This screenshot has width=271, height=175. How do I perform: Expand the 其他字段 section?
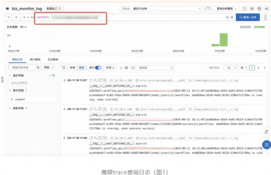point(10,108)
